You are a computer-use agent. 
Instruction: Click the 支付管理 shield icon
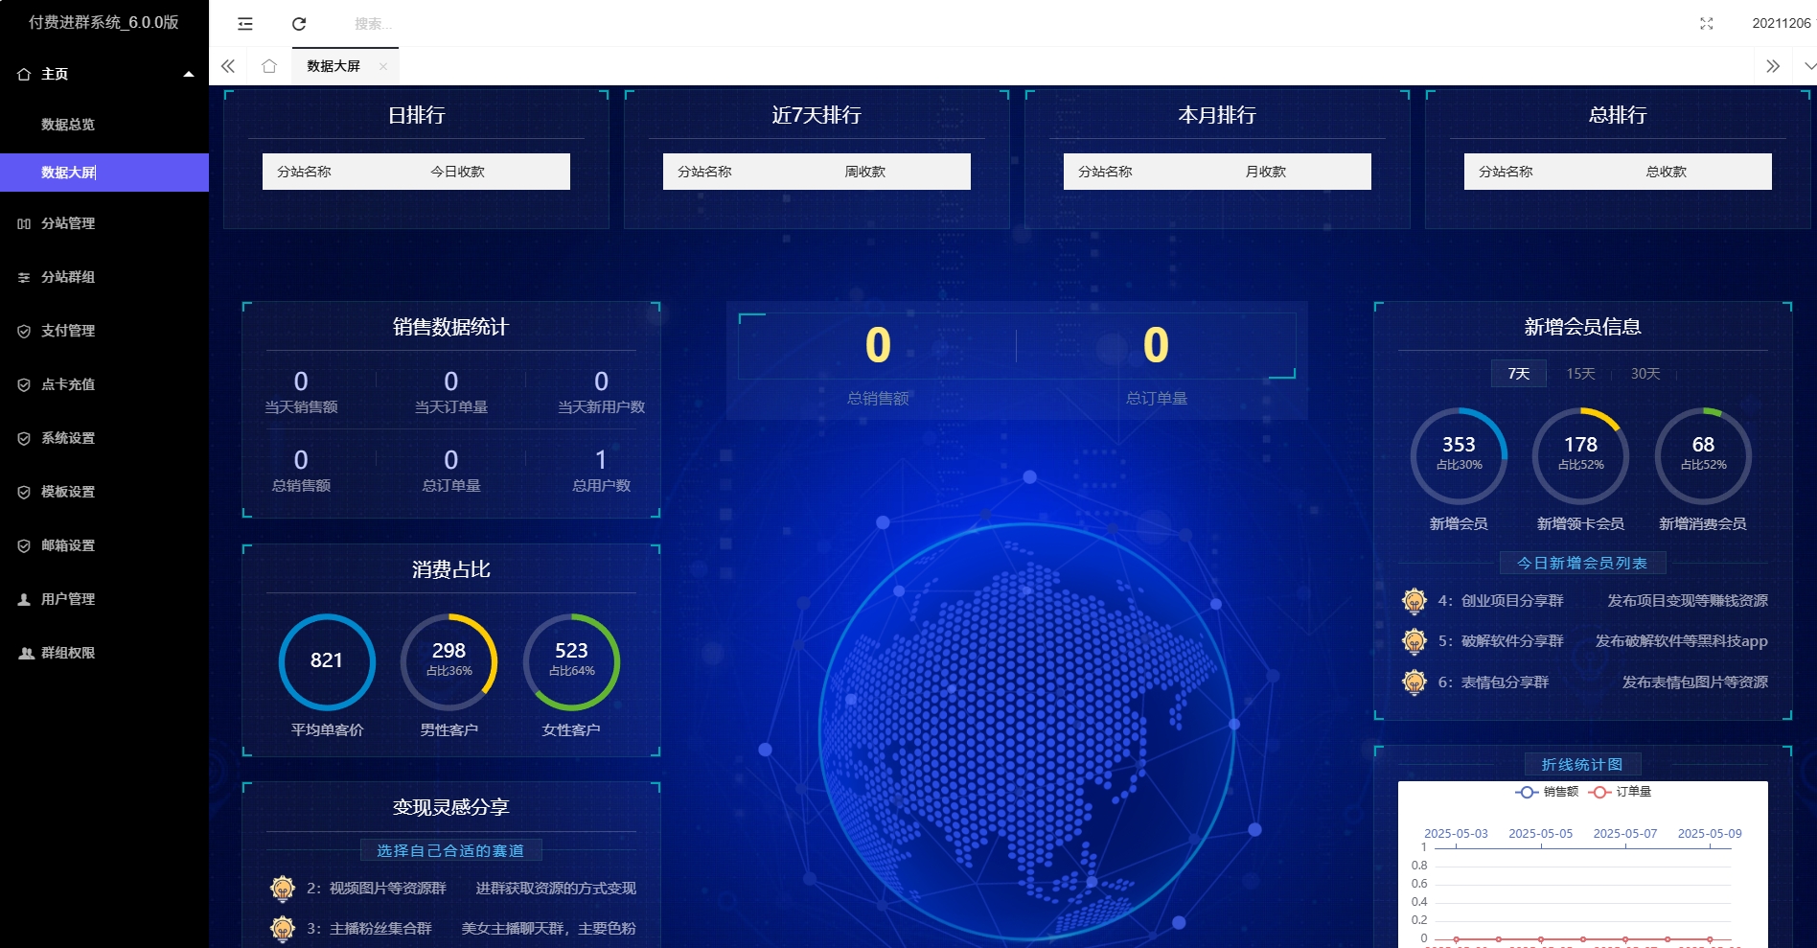click(24, 331)
